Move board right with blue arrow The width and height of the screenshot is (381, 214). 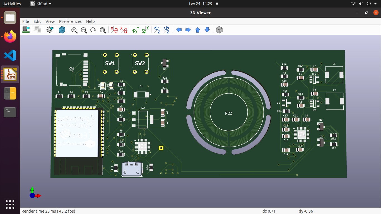pyautogui.click(x=188, y=30)
